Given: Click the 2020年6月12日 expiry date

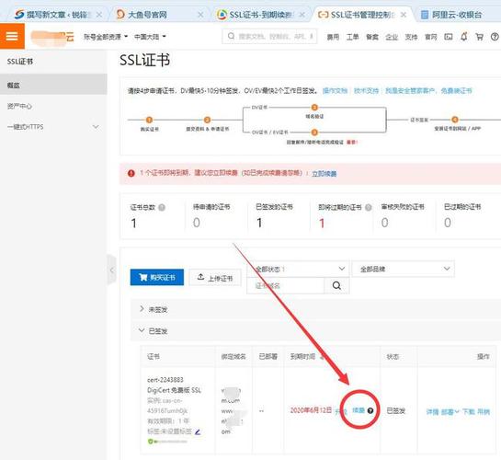Looking at the screenshot, I should [x=311, y=410].
